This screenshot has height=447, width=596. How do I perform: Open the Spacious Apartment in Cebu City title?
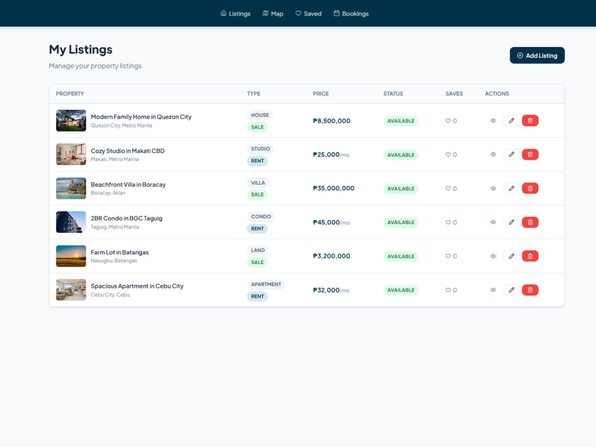(x=137, y=286)
